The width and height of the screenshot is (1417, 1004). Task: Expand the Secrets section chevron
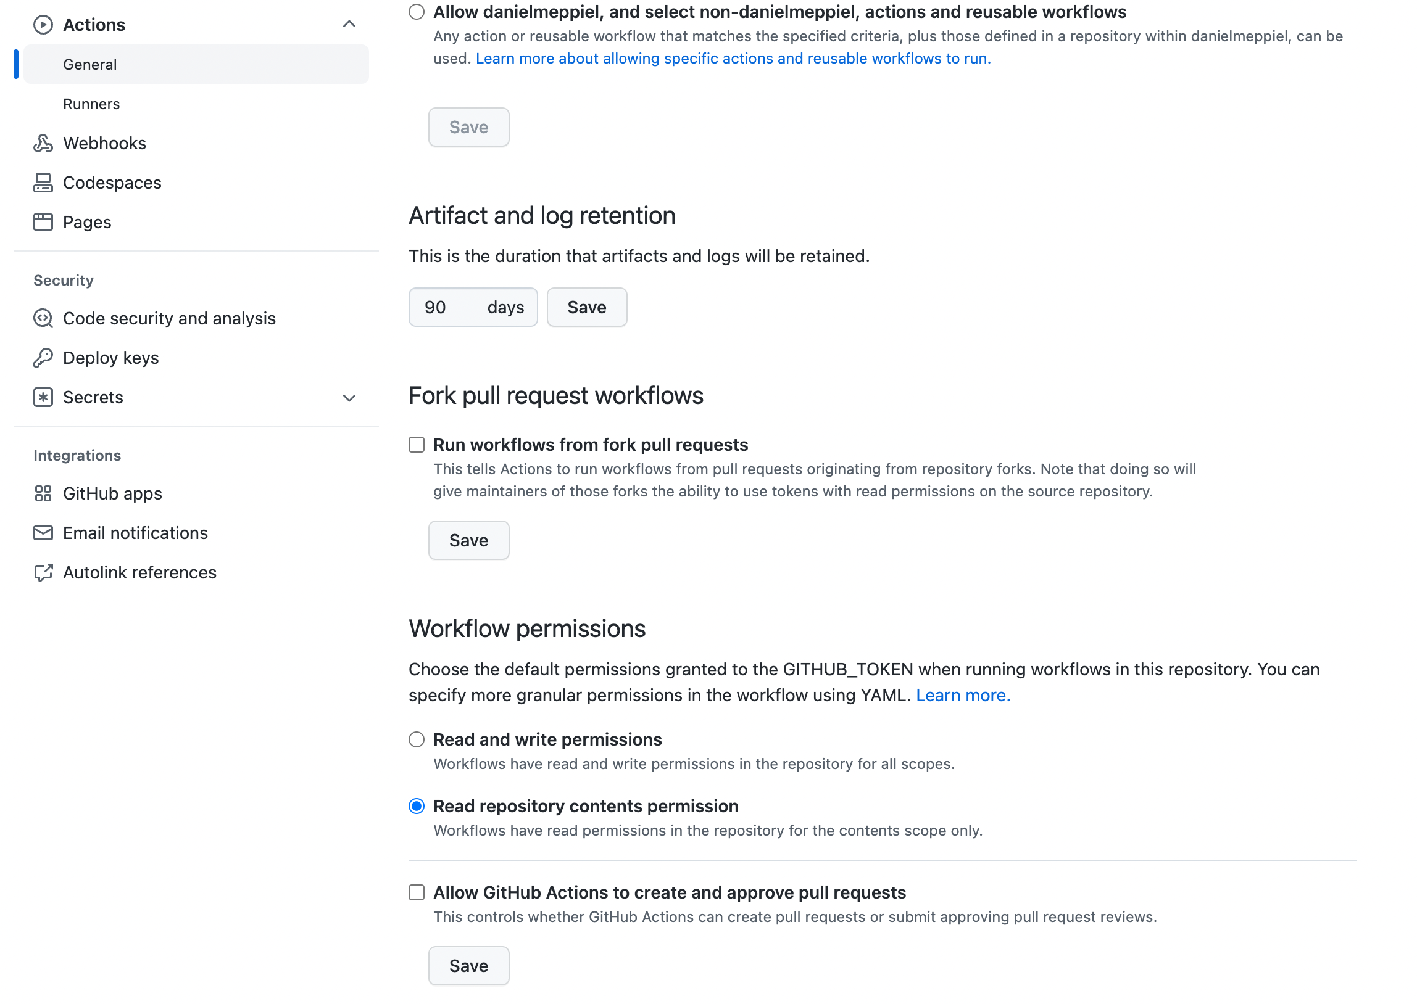[349, 398]
